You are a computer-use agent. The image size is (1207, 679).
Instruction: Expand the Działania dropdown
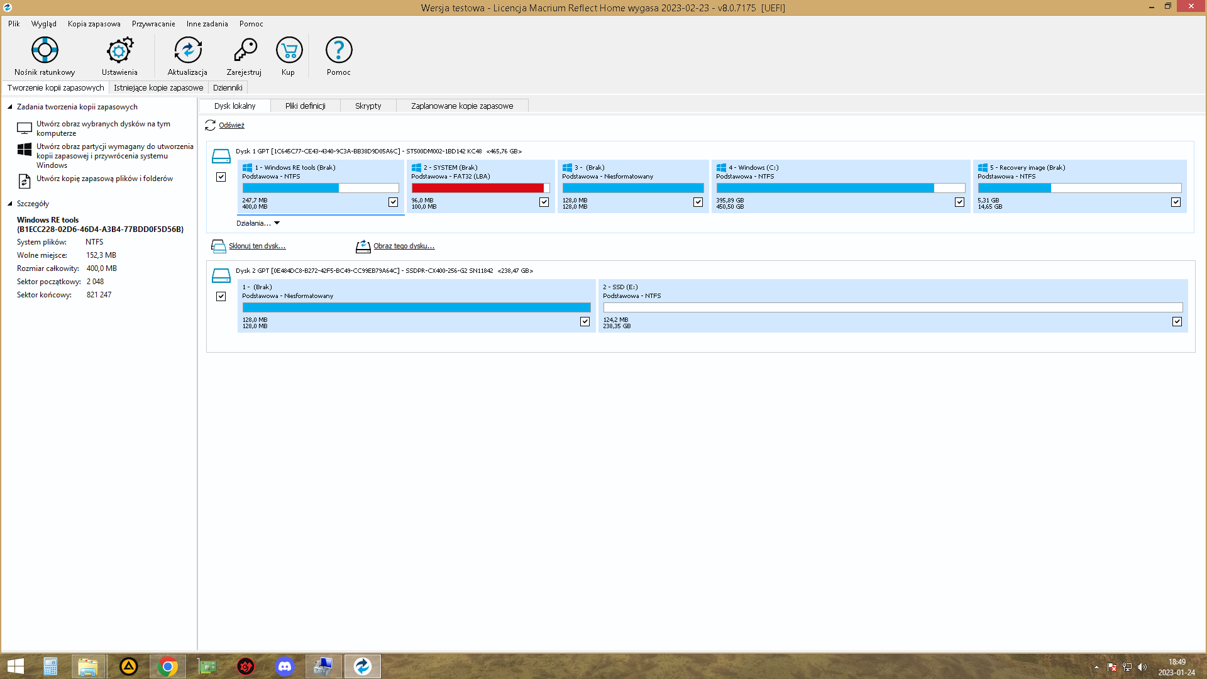tap(258, 223)
